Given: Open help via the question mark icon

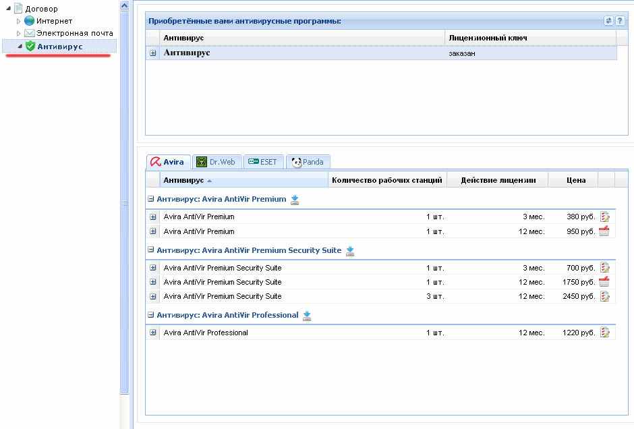Looking at the screenshot, I should pyautogui.click(x=620, y=21).
